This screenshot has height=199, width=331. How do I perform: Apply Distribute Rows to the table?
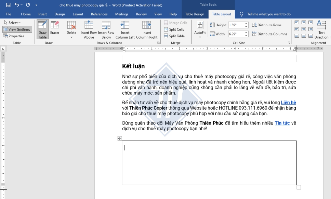click(x=267, y=25)
